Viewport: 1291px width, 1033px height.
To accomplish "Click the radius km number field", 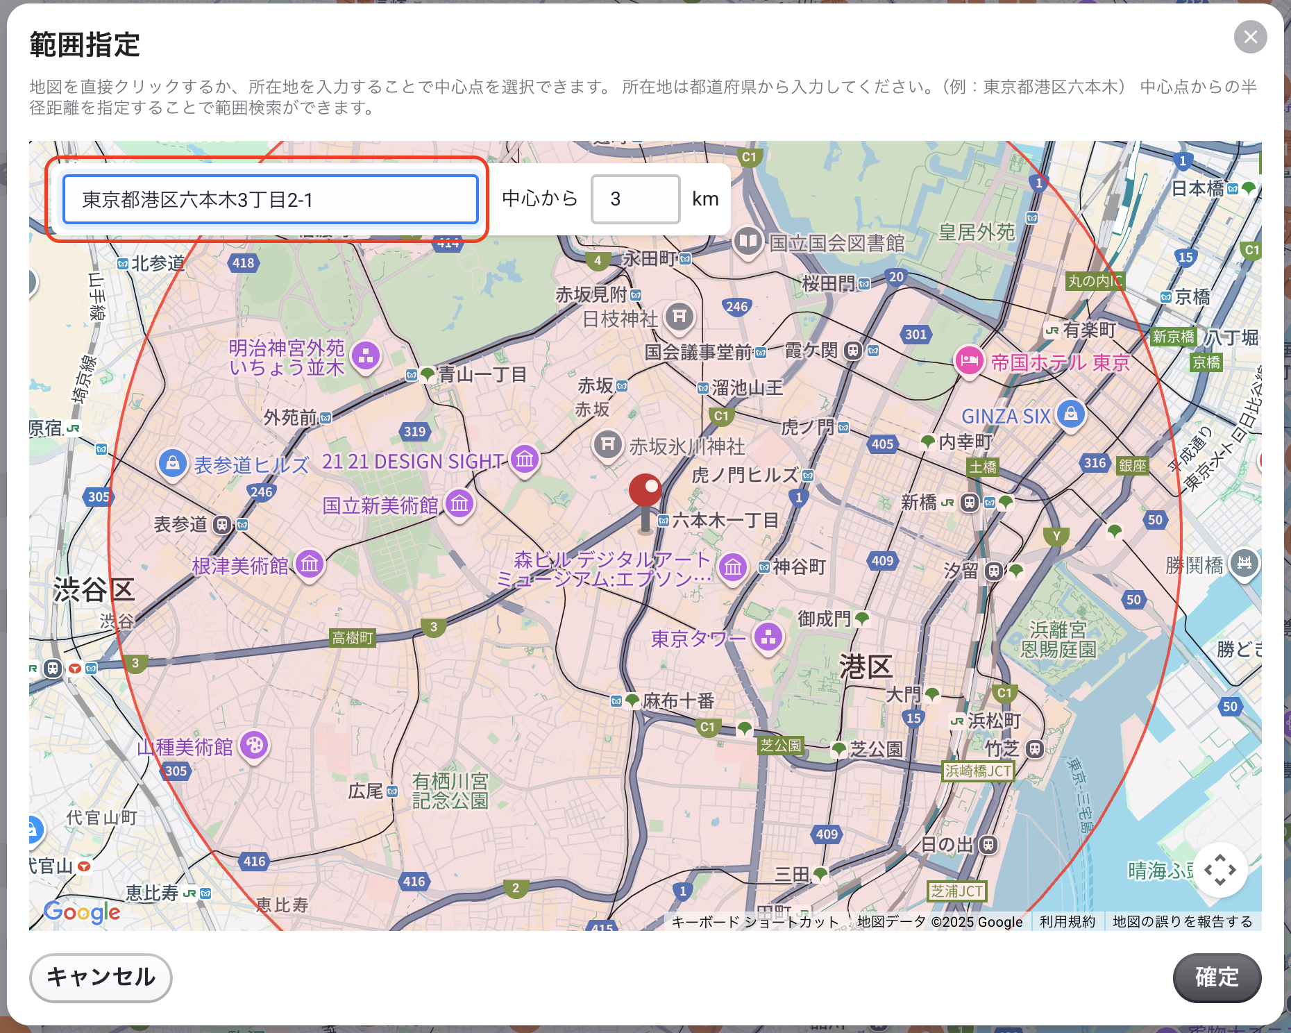I will 635,199.
